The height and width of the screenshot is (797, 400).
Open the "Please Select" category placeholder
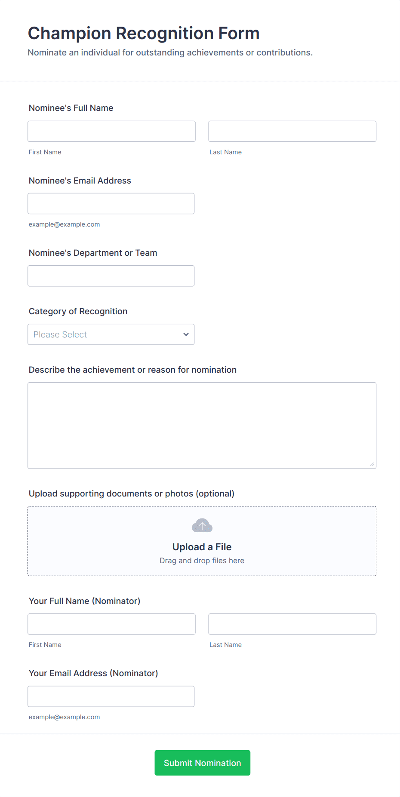60,334
